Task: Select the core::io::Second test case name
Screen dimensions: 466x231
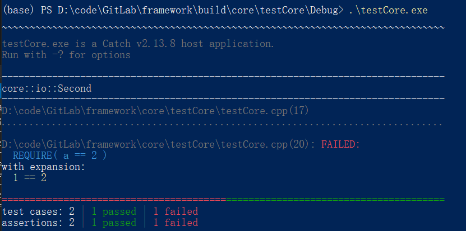Action: [47, 88]
